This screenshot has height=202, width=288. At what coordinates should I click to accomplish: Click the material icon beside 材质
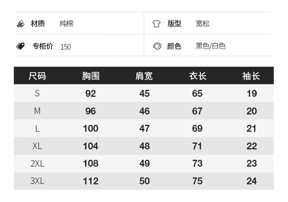point(21,24)
